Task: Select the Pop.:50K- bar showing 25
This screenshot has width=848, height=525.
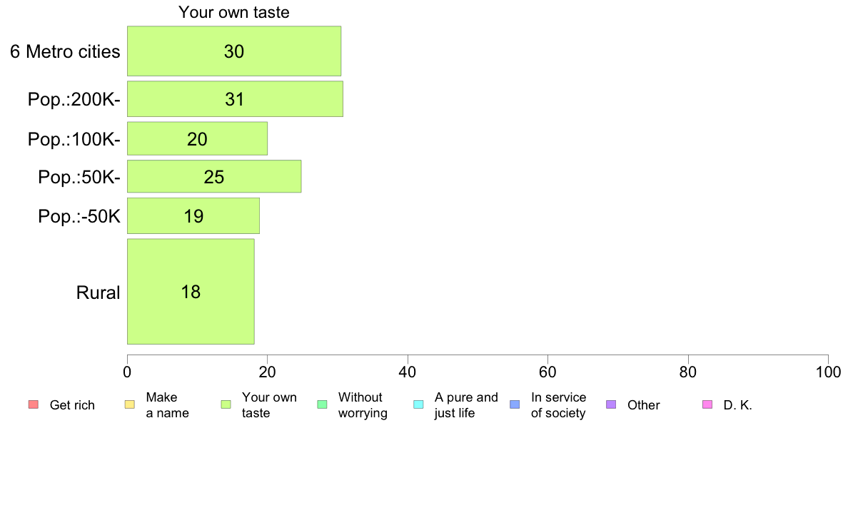Action: [x=214, y=176]
